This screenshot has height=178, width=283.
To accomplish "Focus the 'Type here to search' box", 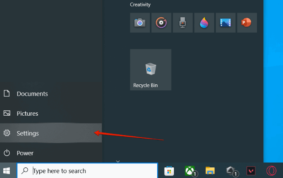I will pos(88,171).
